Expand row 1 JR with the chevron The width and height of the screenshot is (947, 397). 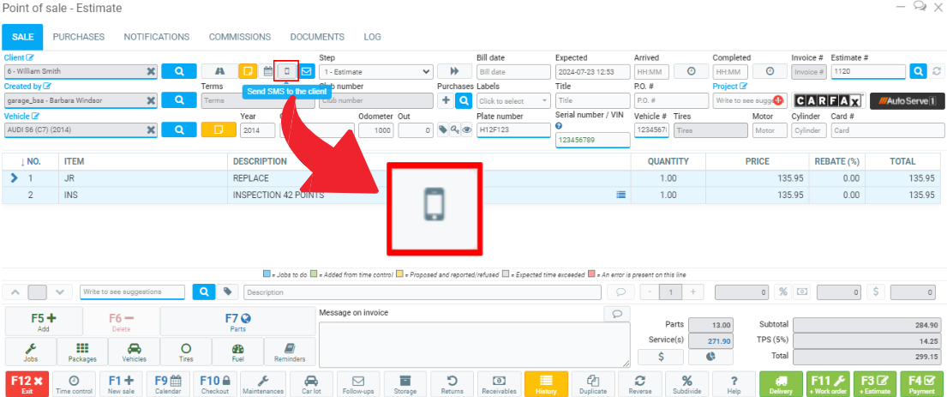(x=14, y=178)
